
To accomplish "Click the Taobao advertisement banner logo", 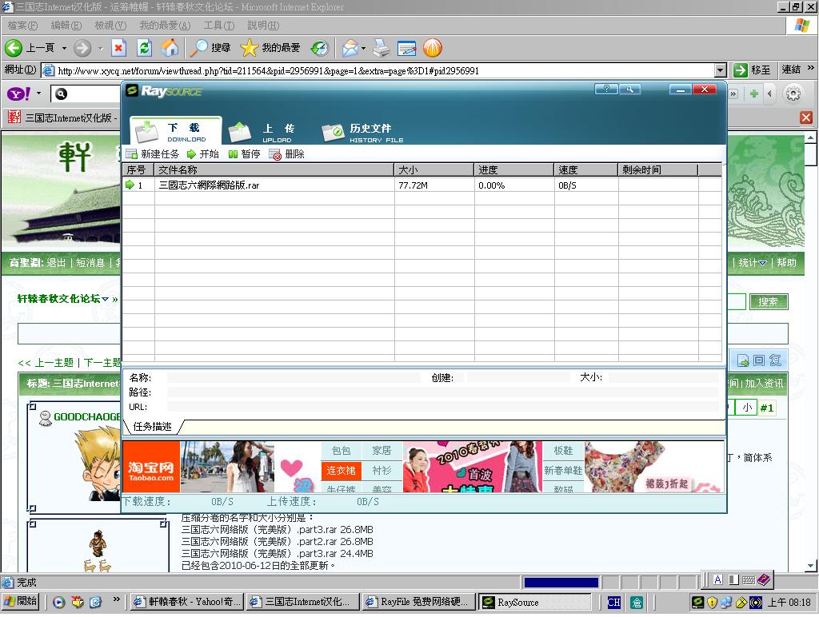I will (151, 467).
